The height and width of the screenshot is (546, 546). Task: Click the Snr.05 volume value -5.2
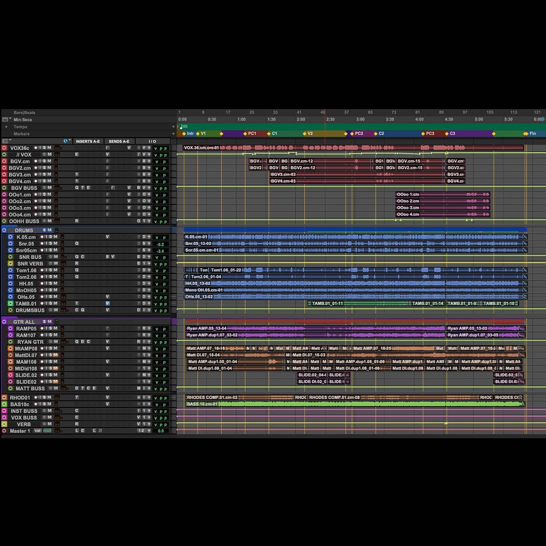[x=160, y=244]
